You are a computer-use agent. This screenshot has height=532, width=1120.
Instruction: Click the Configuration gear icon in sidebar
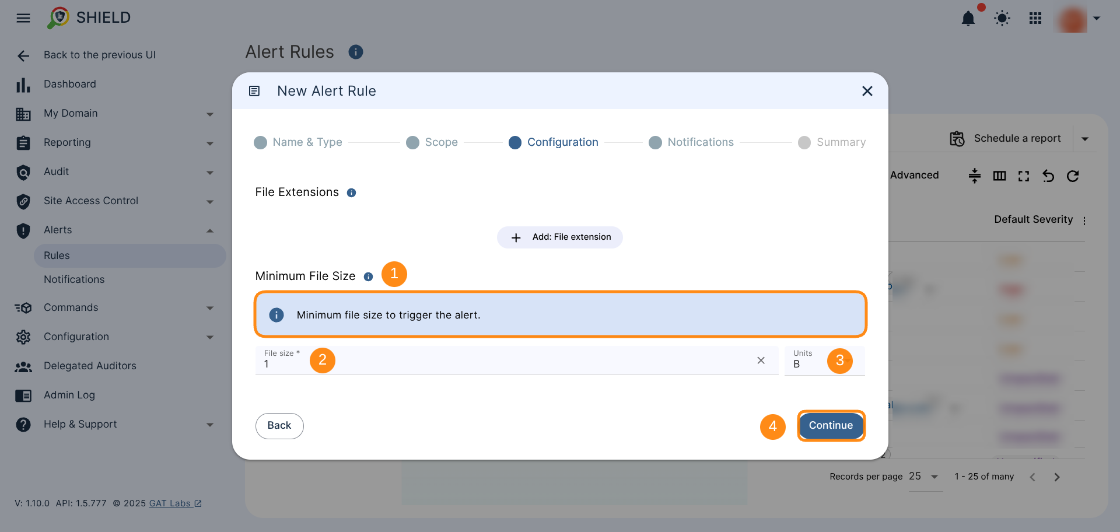click(23, 337)
